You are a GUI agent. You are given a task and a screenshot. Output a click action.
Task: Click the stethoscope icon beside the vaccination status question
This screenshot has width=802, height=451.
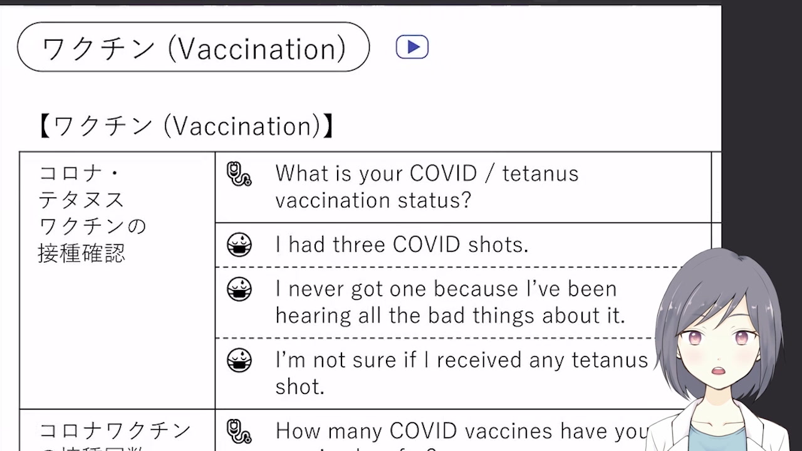click(x=239, y=174)
